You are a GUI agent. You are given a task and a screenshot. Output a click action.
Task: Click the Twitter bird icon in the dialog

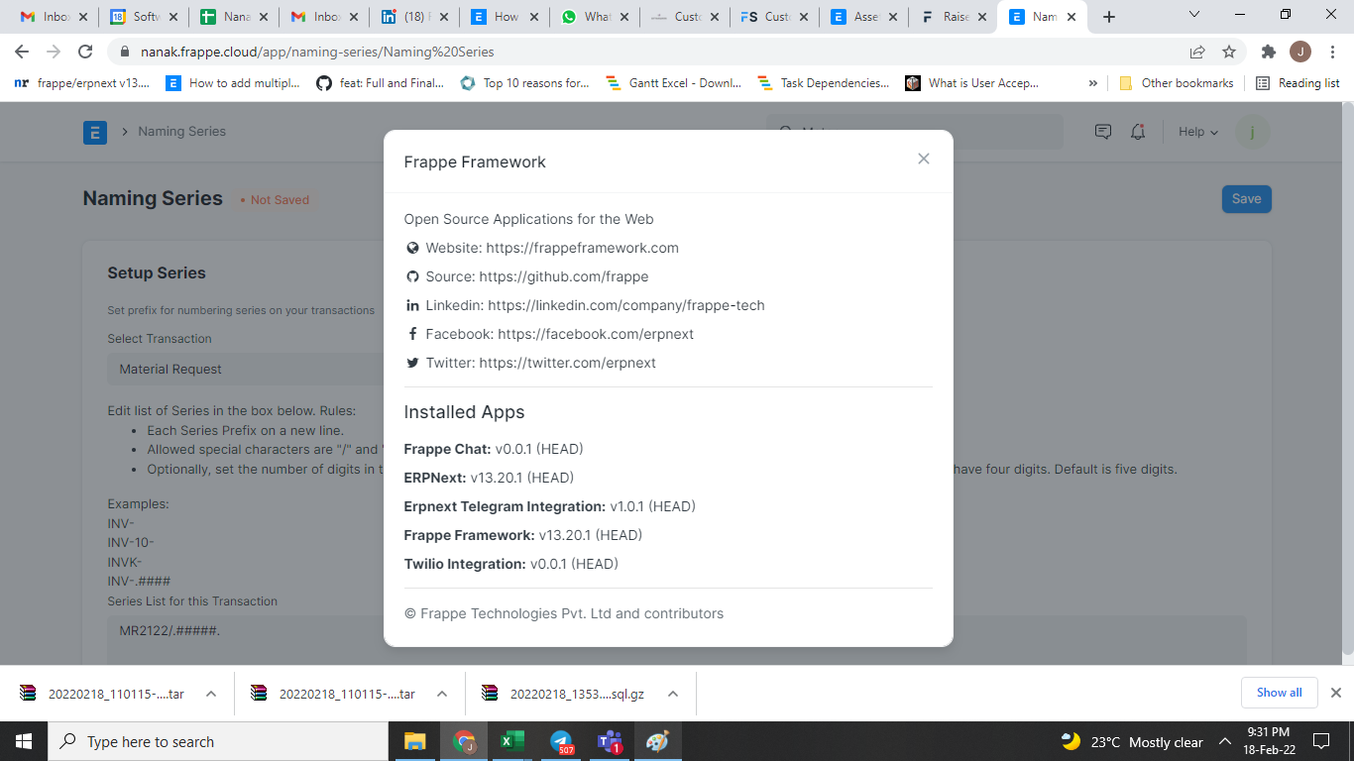point(412,363)
